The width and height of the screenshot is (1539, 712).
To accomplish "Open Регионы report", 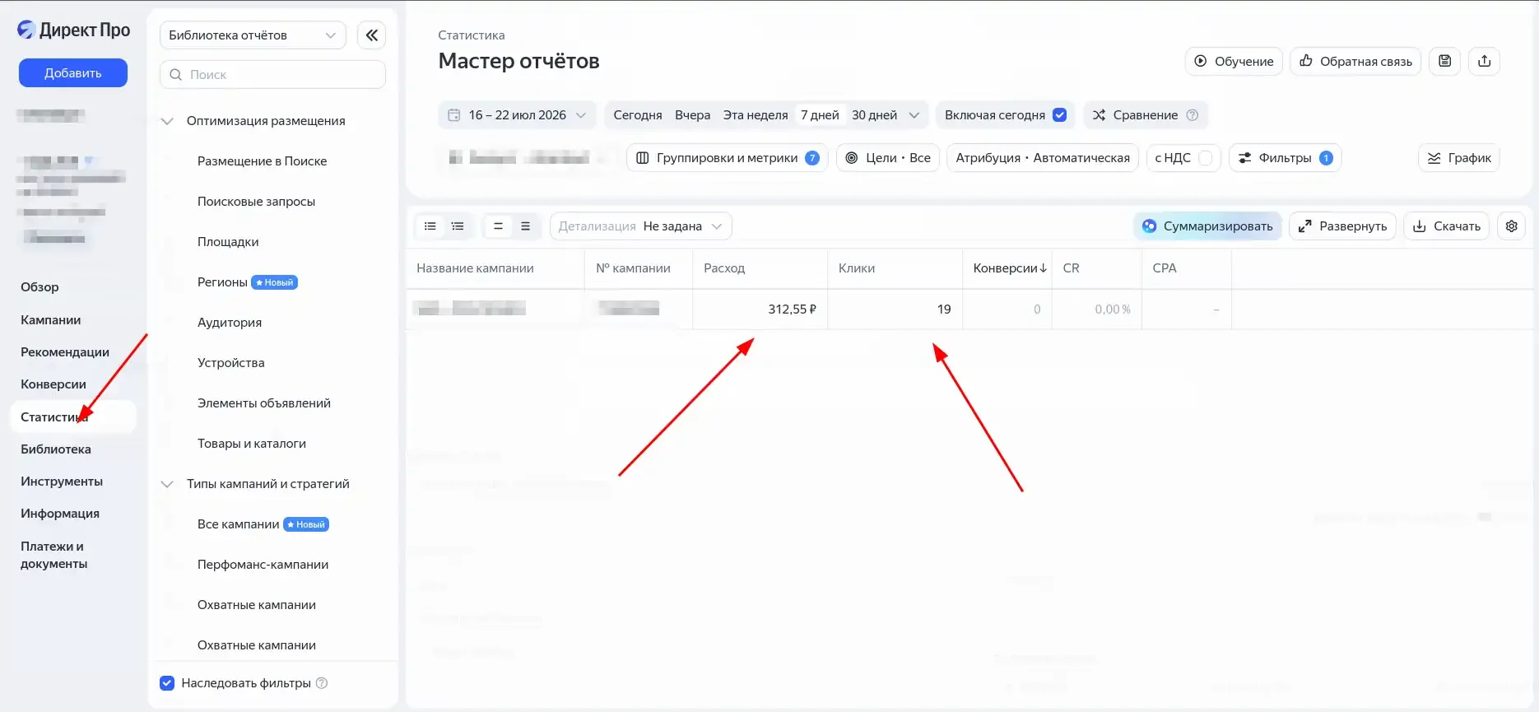I will (x=222, y=282).
